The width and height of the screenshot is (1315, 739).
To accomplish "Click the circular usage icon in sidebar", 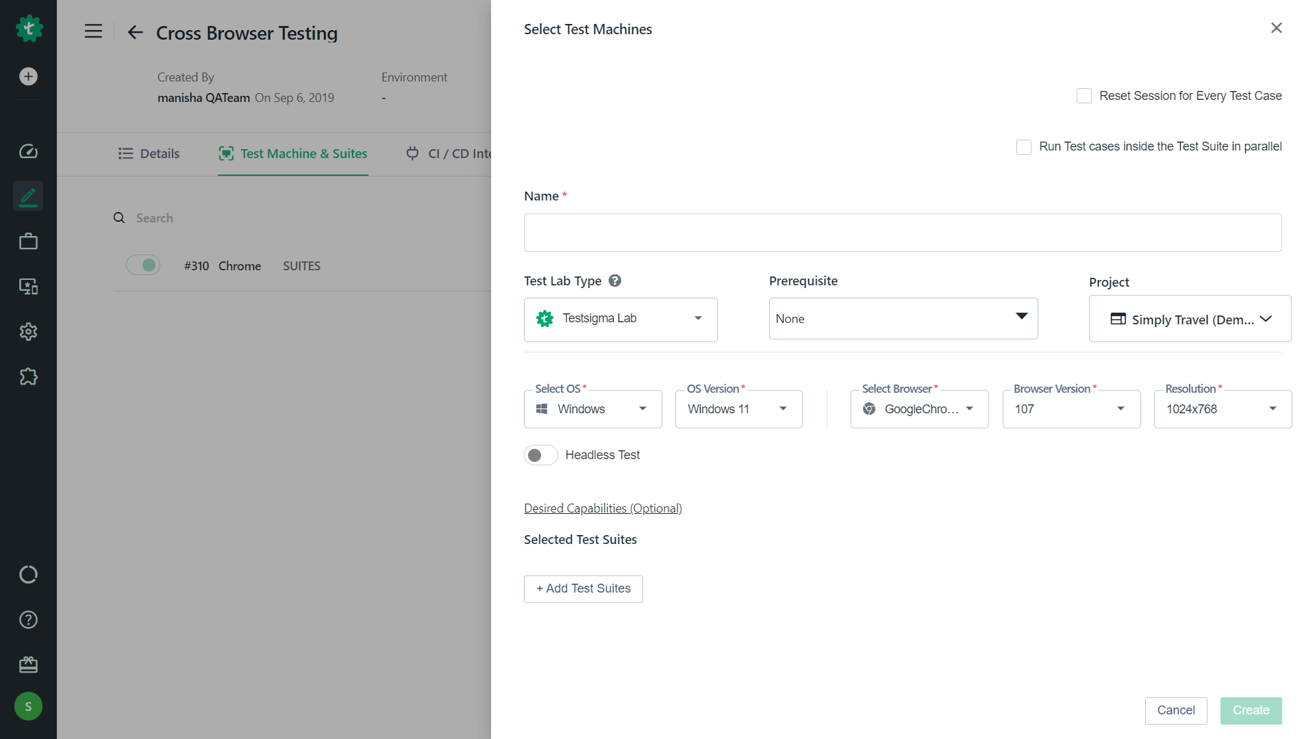I will pyautogui.click(x=28, y=575).
